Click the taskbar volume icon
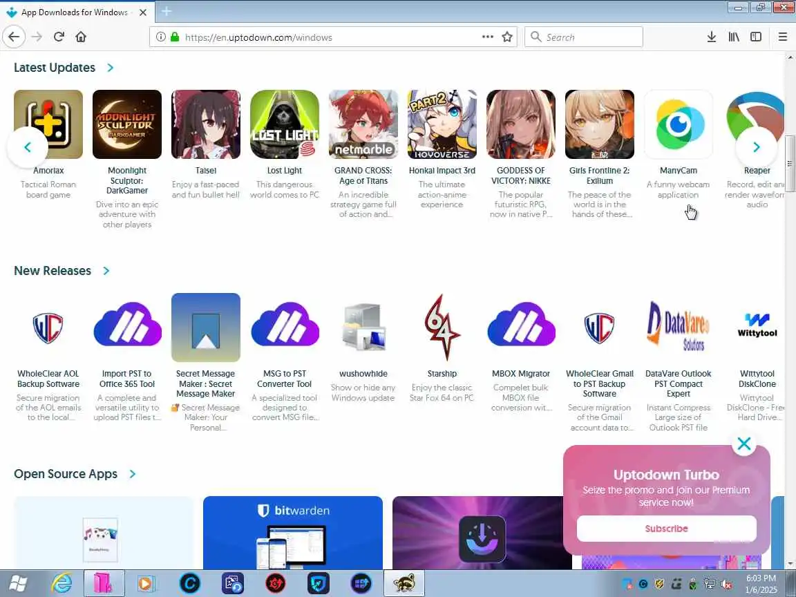796x597 pixels. 726,585
